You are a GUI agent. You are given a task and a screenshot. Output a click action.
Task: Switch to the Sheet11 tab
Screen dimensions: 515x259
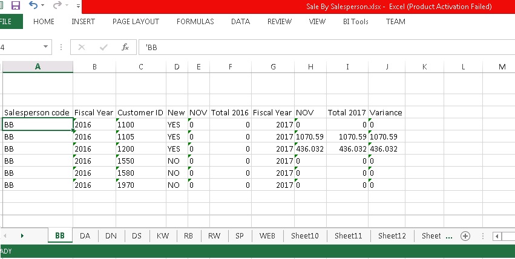348,235
